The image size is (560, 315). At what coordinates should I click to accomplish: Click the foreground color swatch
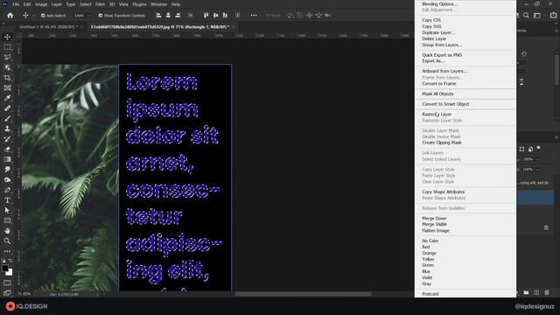(x=5, y=268)
